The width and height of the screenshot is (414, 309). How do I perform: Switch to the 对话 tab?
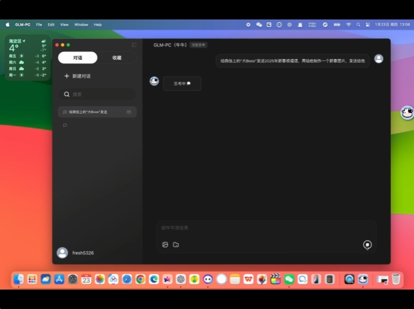tap(78, 58)
